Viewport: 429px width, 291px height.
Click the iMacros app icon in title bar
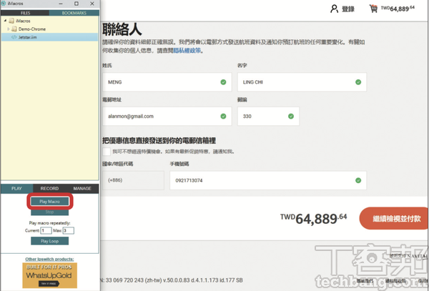point(4,4)
